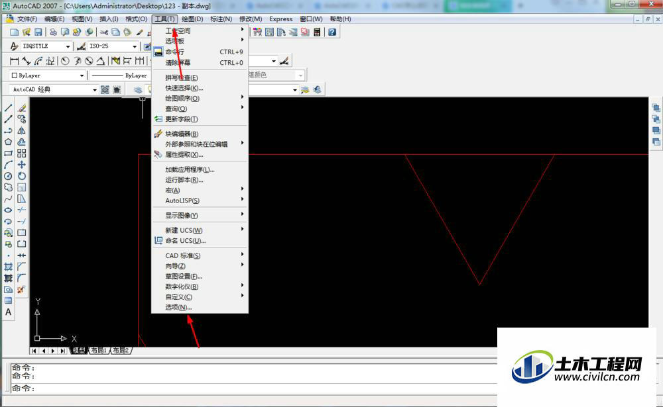Select the Move tool

point(22,165)
